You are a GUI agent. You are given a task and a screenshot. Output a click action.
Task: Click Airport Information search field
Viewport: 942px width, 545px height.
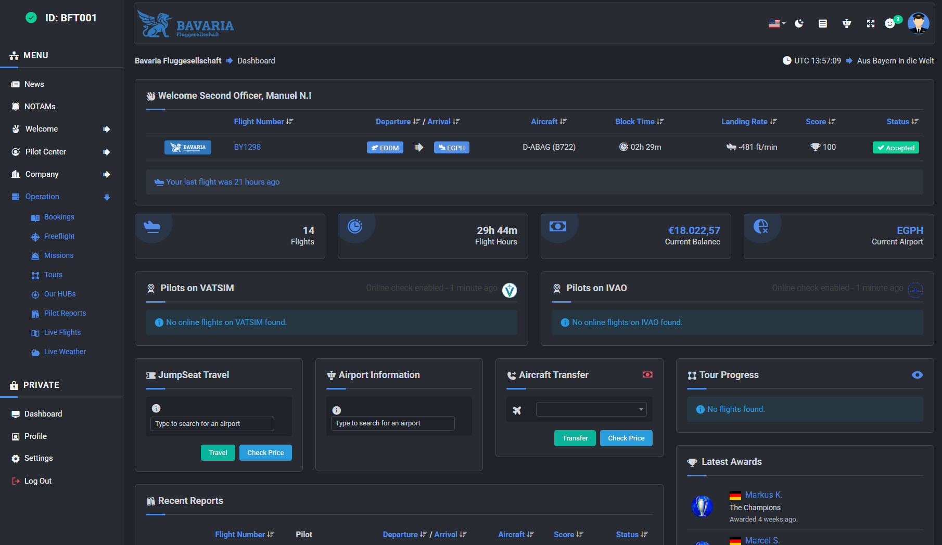(392, 423)
